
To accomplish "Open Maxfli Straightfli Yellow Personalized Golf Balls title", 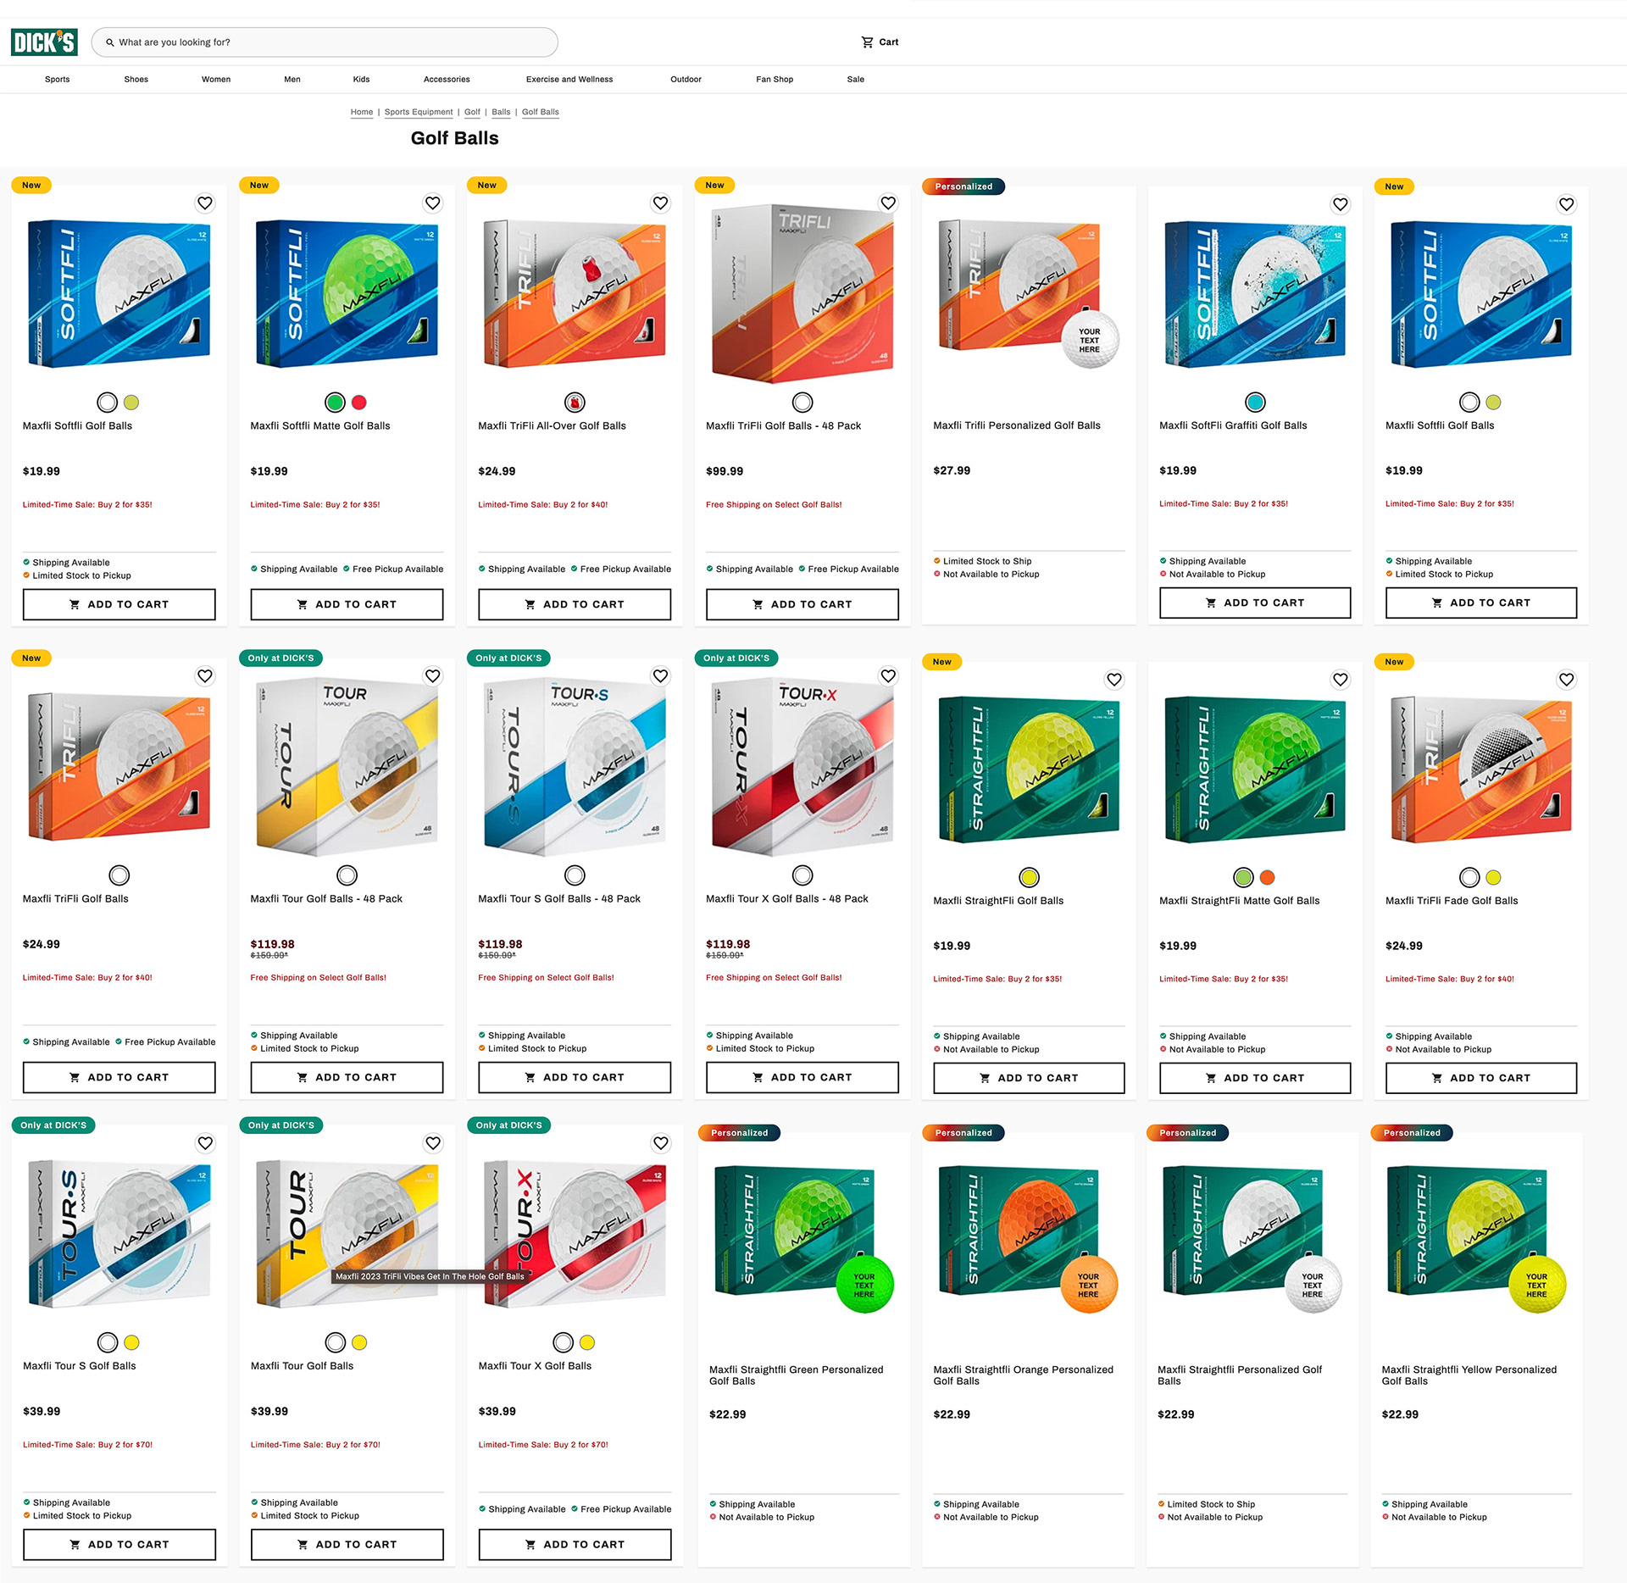I will [x=1469, y=1375].
